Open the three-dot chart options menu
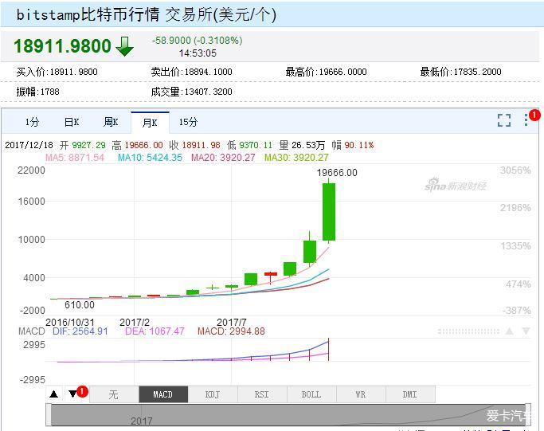This screenshot has height=431, width=544. tap(526, 120)
